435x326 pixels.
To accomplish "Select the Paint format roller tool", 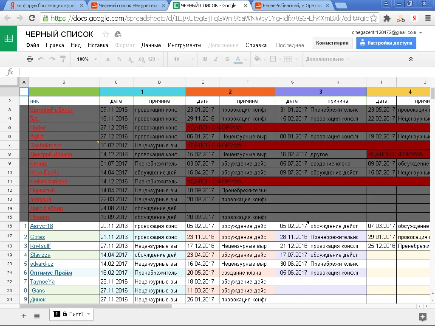I will click(63, 59).
